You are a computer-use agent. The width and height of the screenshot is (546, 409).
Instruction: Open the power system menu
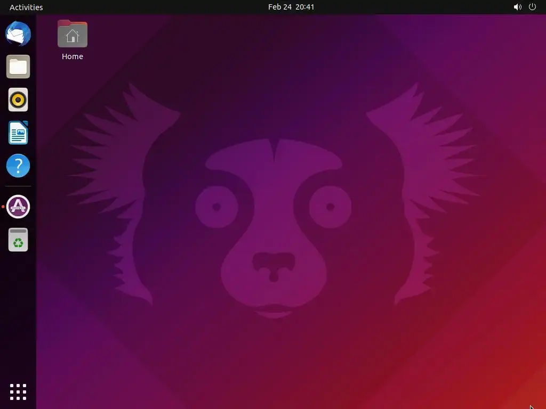pyautogui.click(x=533, y=7)
